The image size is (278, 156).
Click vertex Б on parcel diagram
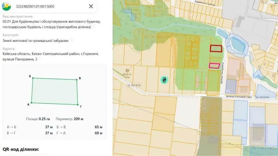click(33, 78)
